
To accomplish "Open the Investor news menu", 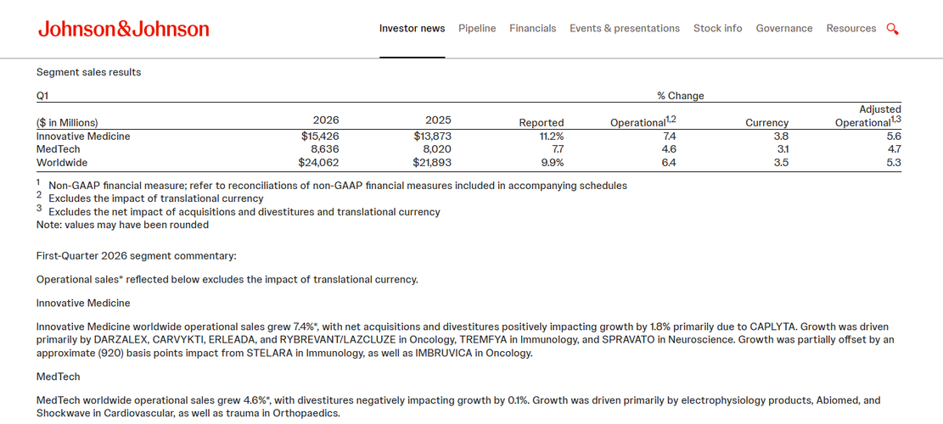I will tap(412, 28).
